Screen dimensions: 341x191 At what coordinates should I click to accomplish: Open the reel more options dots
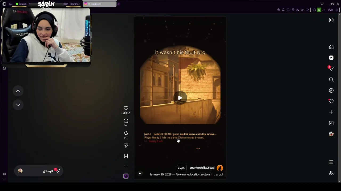pyautogui.click(x=126, y=166)
